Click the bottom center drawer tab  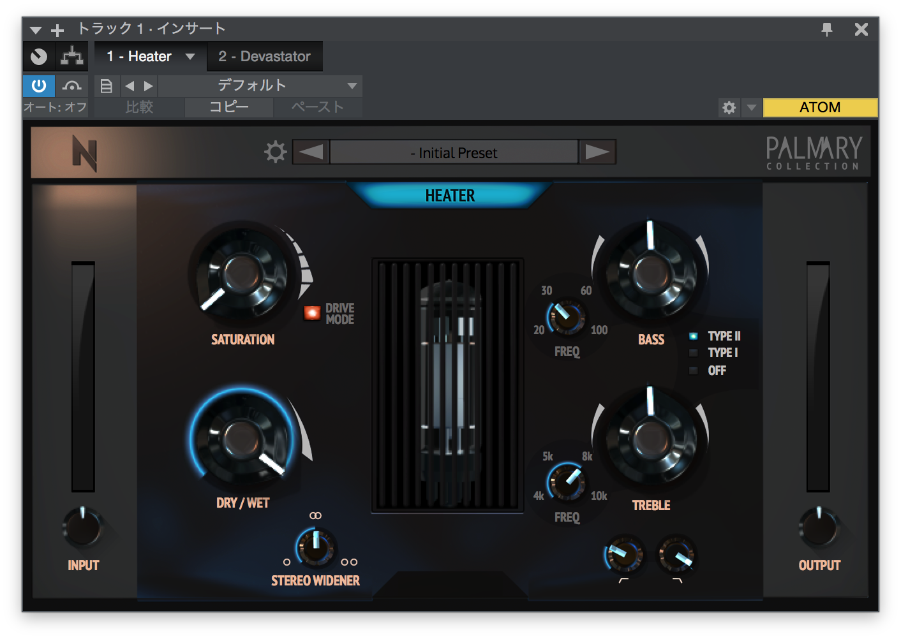[x=450, y=584]
